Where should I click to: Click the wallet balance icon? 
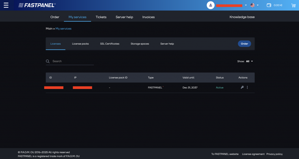coord(269,5)
